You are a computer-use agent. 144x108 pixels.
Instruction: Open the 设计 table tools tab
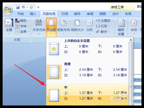[115, 14]
